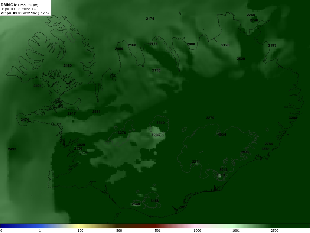Select the color scale label 501
The width and height of the screenshot is (310, 233).
pos(158,231)
